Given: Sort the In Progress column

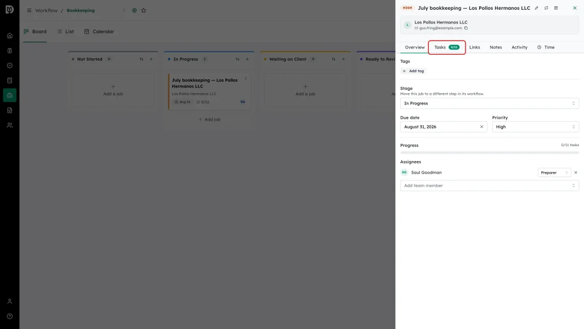Looking at the screenshot, I should click(x=237, y=59).
